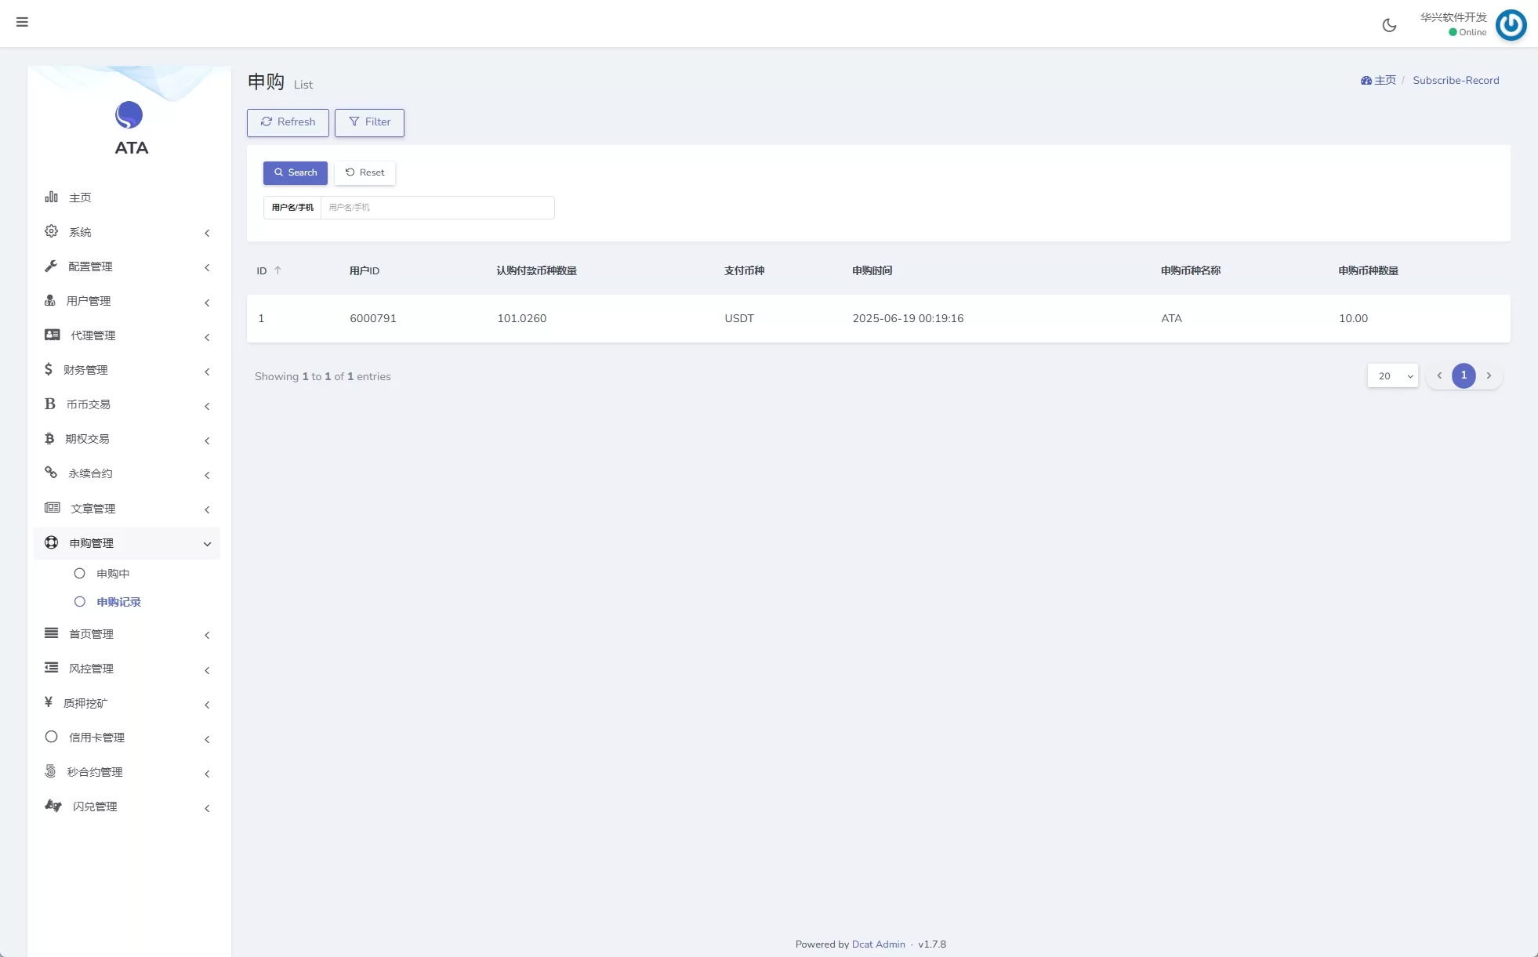Click the hamburger menu icon
Viewport: 1538px width, 957px height.
coord(22,22)
